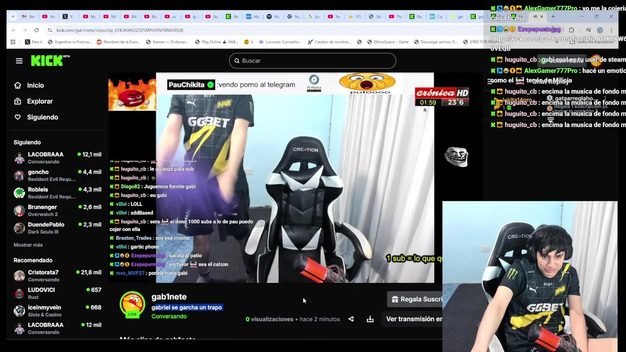Click the Regala Suscripciones gift button
The image size is (626, 352).
pos(415,299)
